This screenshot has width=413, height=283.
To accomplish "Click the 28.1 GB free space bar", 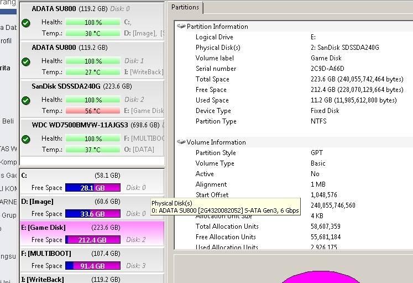I will pos(93,188).
